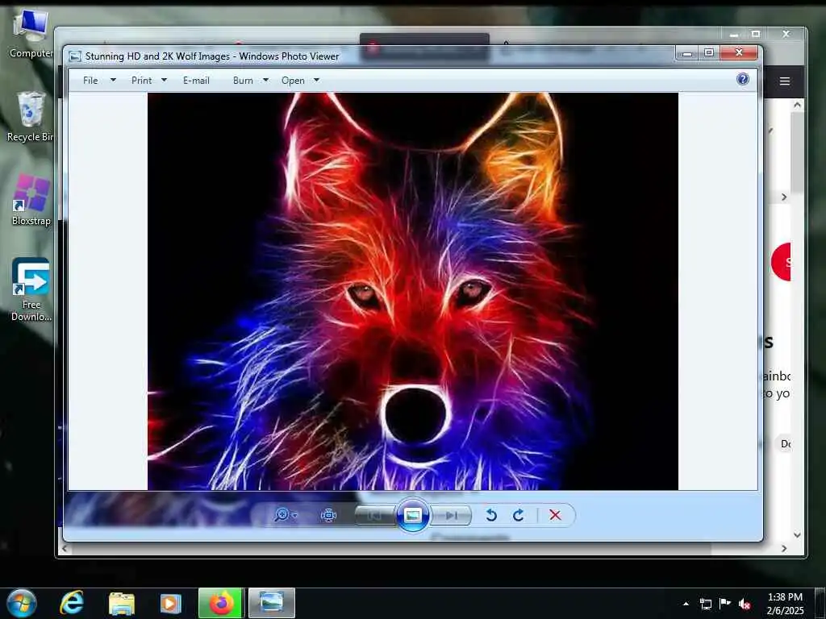Click Firefox vertical scrollbar up arrow
The height and width of the screenshot is (619, 826).
[797, 106]
